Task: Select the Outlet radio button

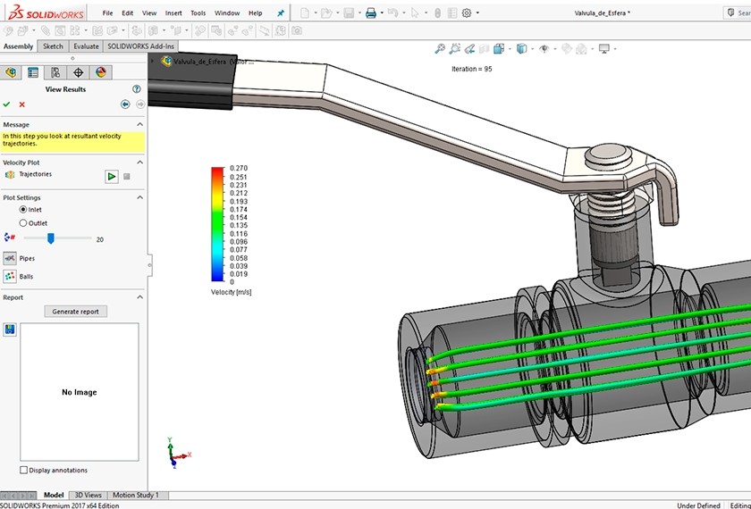Action: [23, 223]
